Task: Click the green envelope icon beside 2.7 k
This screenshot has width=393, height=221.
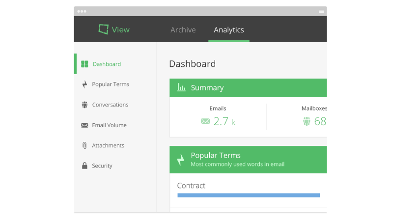Action: coord(205,121)
